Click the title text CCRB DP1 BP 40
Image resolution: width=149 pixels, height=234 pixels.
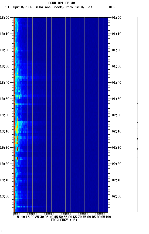click(62, 3)
